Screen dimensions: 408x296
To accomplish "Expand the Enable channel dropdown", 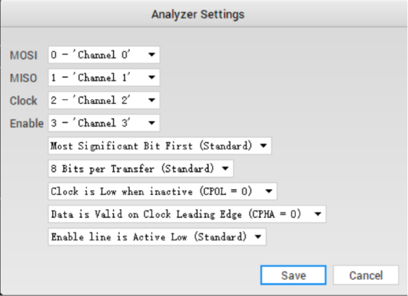I will [x=103, y=123].
